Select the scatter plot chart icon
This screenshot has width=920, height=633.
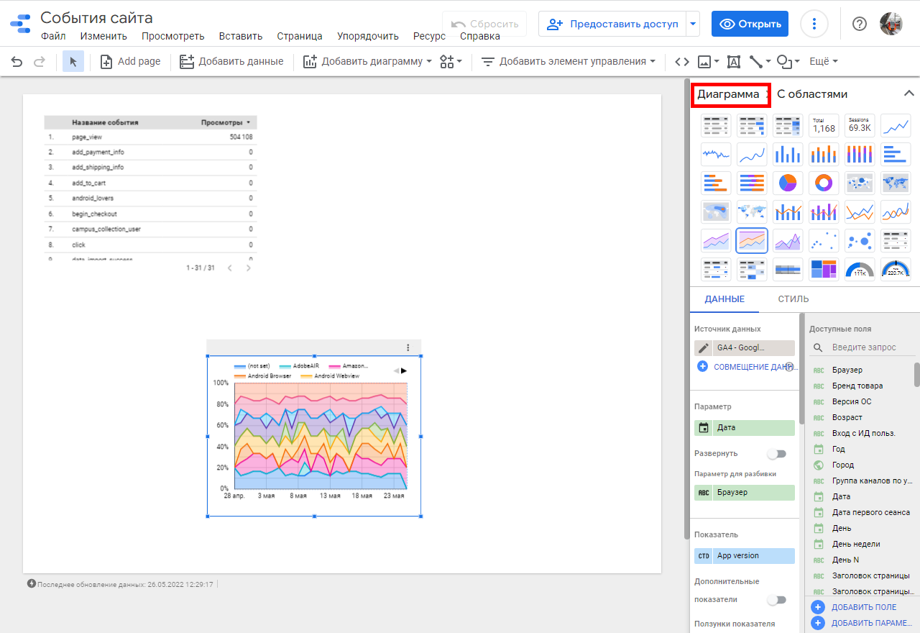coord(824,240)
